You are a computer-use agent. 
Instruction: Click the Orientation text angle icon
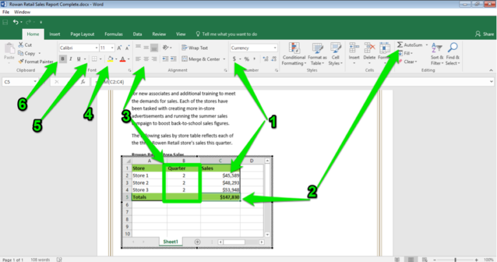pyautogui.click(x=166, y=48)
